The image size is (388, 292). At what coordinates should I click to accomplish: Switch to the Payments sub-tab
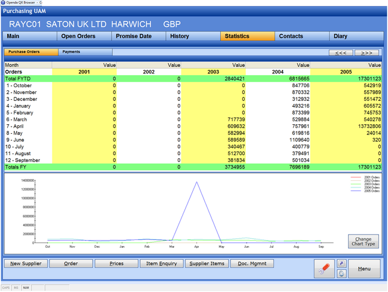85,52
